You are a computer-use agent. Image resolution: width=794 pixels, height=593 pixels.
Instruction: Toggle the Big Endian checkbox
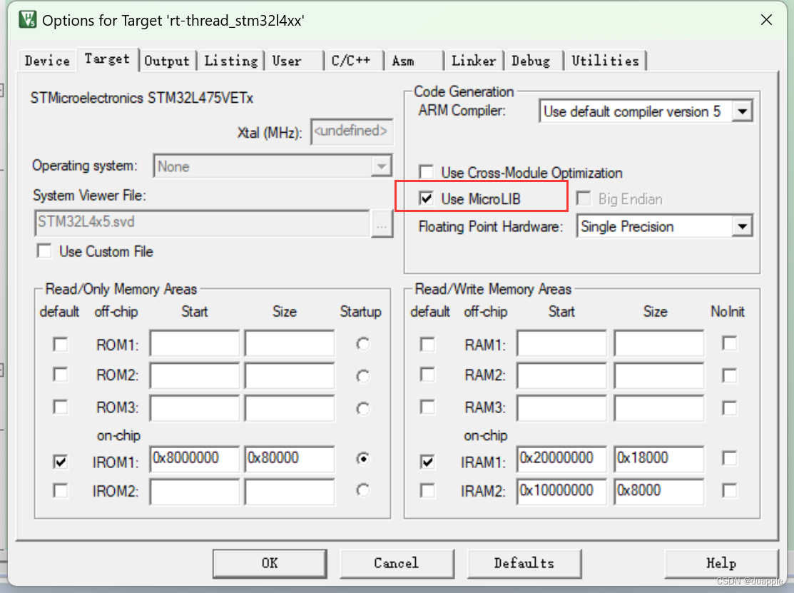(584, 198)
